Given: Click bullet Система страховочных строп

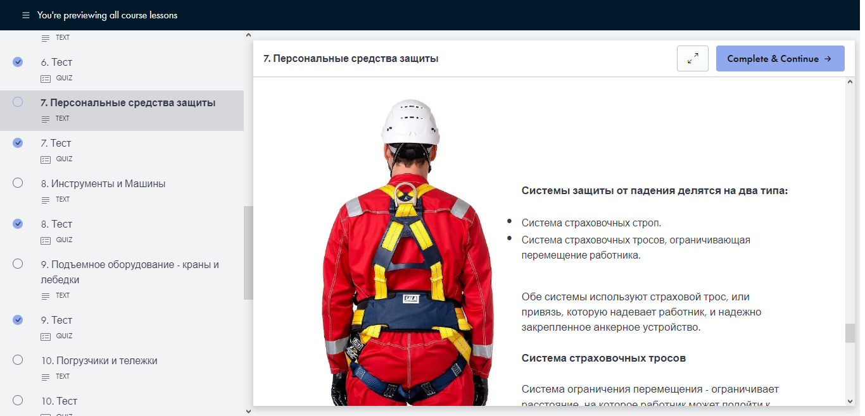Looking at the screenshot, I should [x=591, y=223].
